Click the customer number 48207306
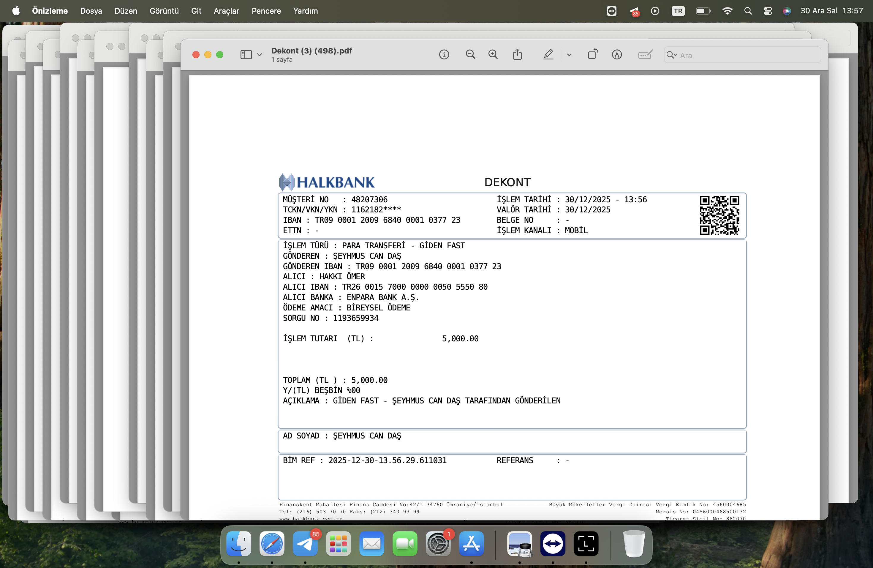Image resolution: width=873 pixels, height=568 pixels. click(369, 200)
